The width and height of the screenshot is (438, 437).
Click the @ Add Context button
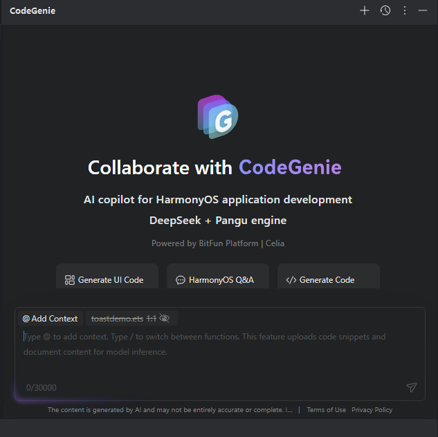pyautogui.click(x=51, y=318)
